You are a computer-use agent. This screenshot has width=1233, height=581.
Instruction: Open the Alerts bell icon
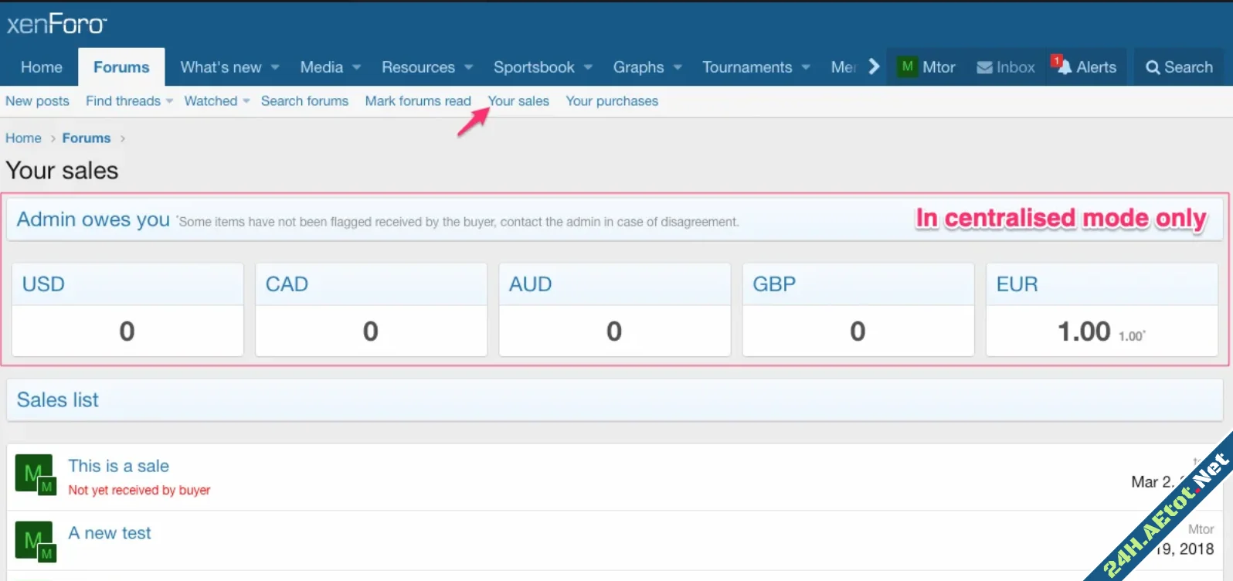1064,67
